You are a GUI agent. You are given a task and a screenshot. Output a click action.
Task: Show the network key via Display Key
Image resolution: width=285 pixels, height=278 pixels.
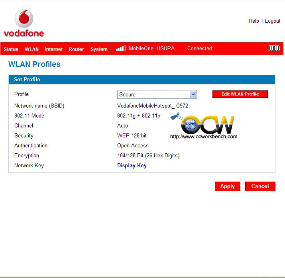click(x=132, y=166)
